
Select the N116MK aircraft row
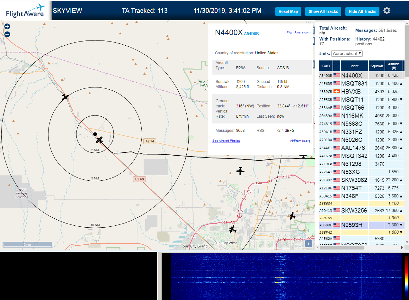tap(361, 116)
